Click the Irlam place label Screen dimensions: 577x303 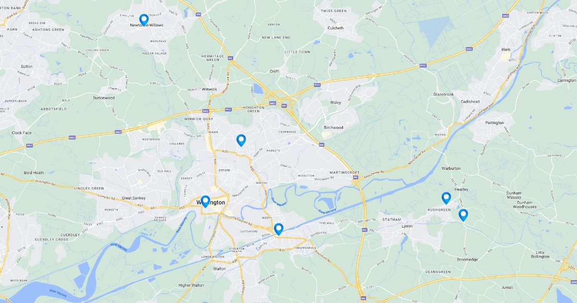pos(505,50)
